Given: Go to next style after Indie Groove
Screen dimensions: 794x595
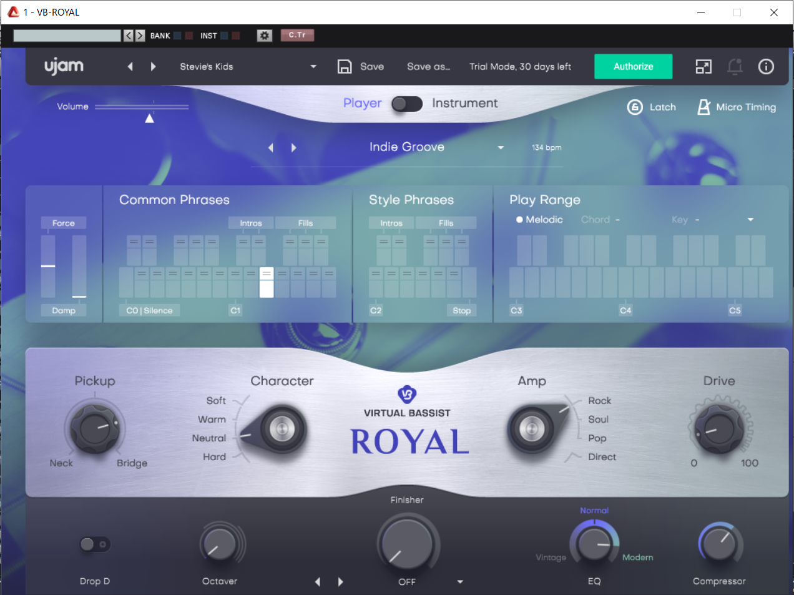Looking at the screenshot, I should coord(293,147).
